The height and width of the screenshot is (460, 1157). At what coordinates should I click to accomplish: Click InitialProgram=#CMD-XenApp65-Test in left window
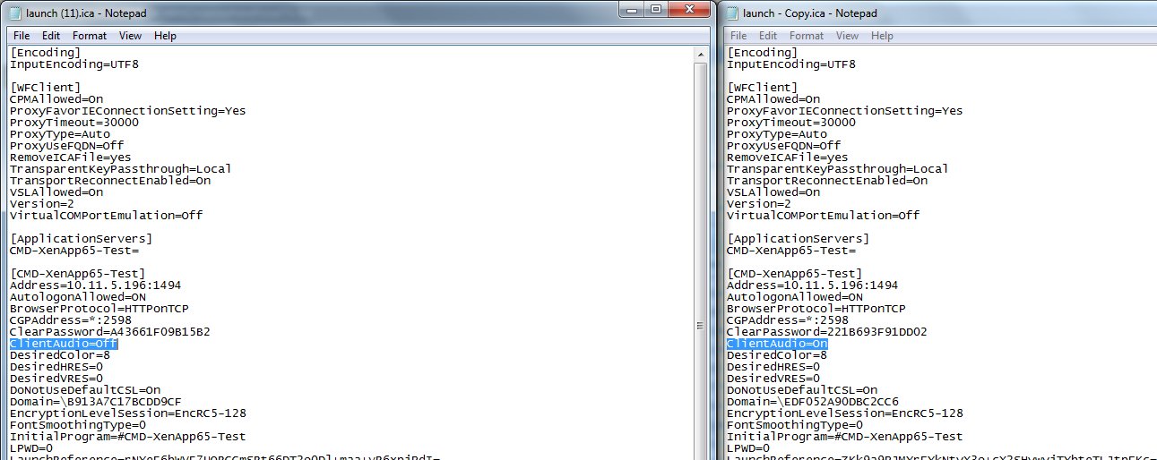click(x=128, y=437)
